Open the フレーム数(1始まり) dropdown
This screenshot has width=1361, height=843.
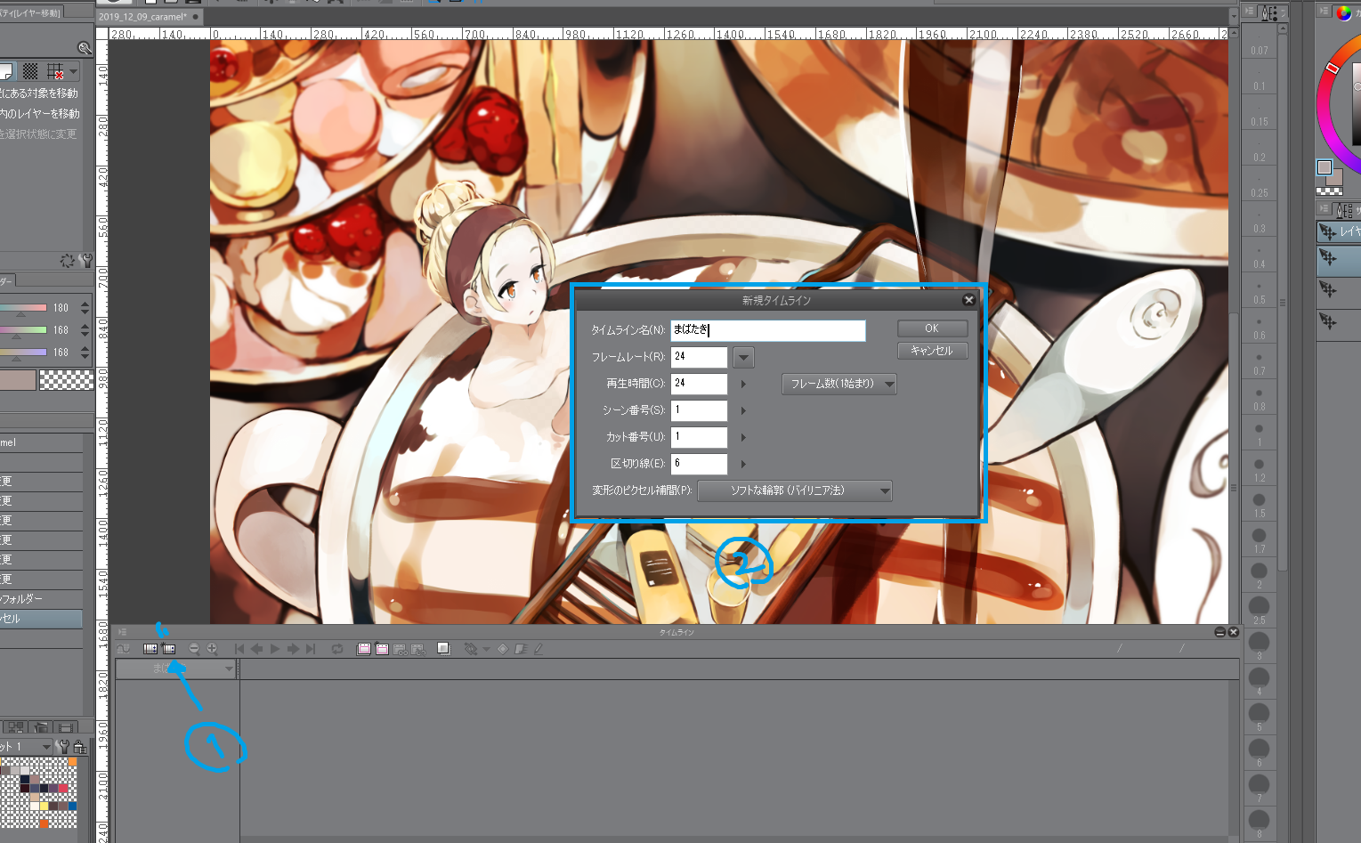click(839, 384)
